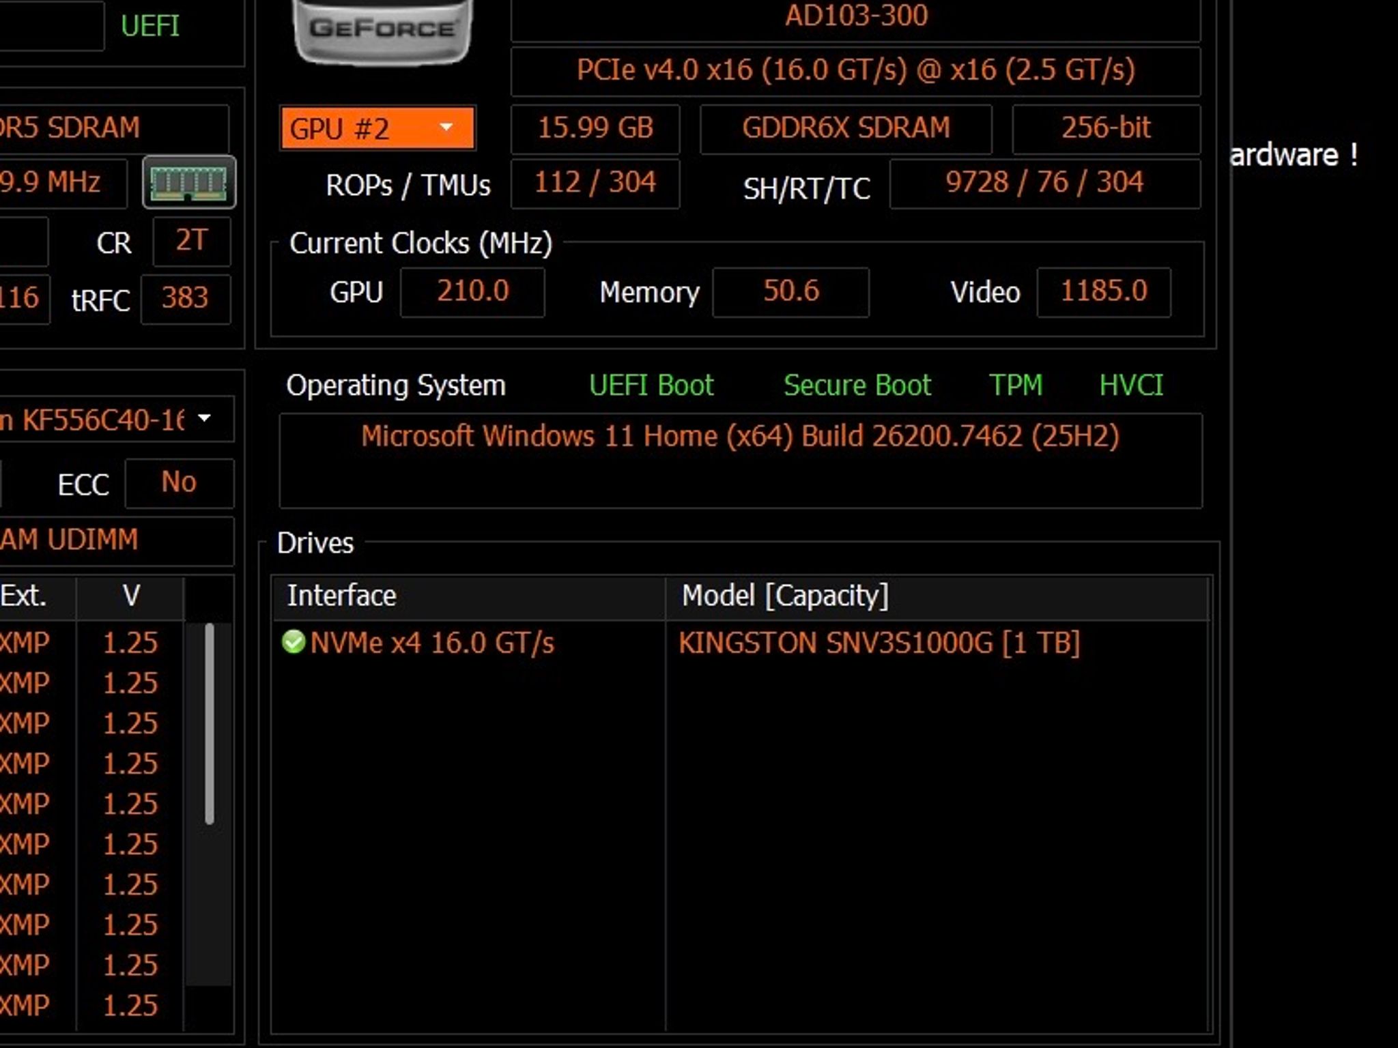
Task: Click the CR value 2T
Action: pos(192,241)
